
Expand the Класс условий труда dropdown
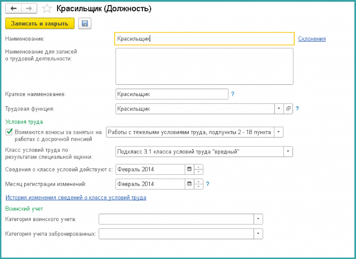click(288, 152)
